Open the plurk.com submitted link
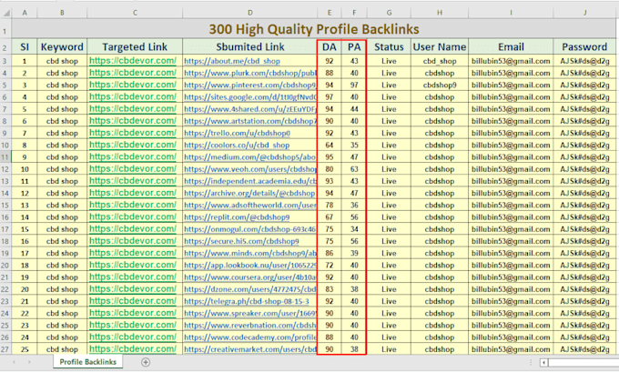Image resolution: width=619 pixels, height=372 pixels. (250, 73)
